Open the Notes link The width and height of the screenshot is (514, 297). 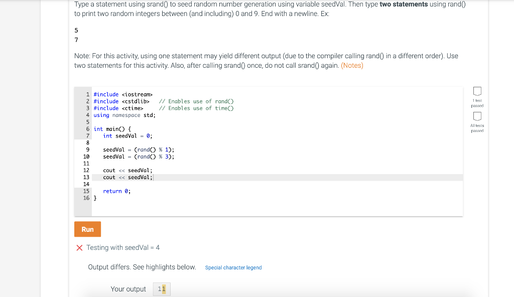tap(352, 65)
